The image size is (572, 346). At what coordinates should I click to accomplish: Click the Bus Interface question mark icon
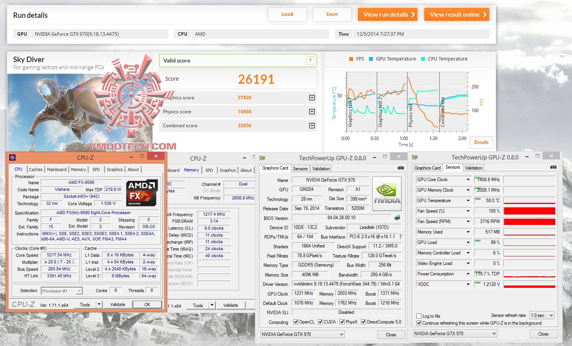coord(400,237)
